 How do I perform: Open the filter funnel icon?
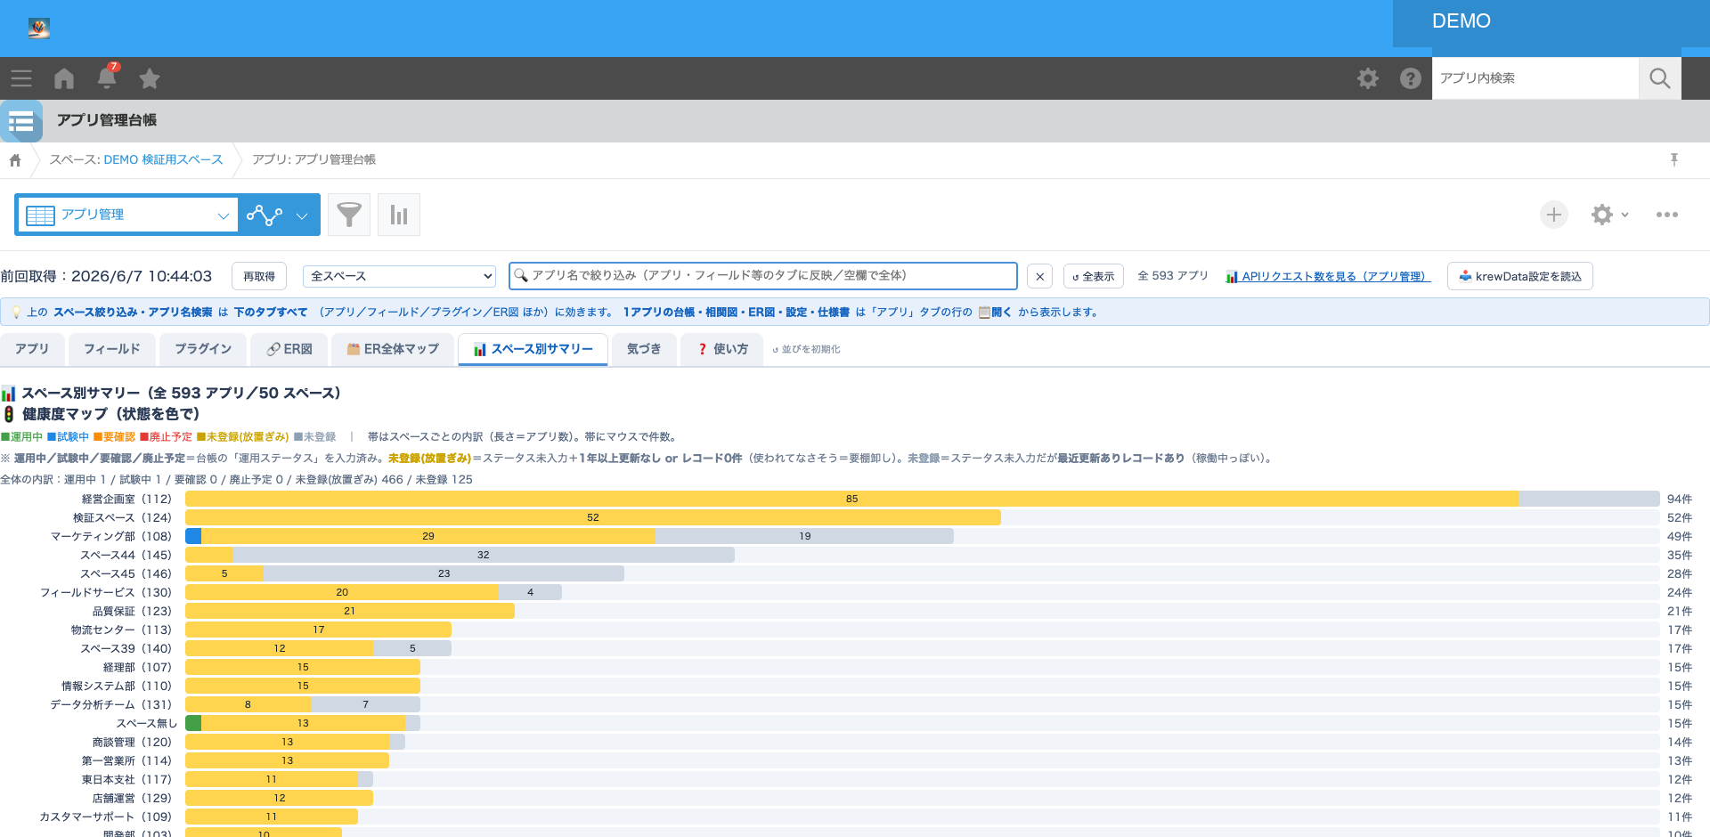point(349,215)
